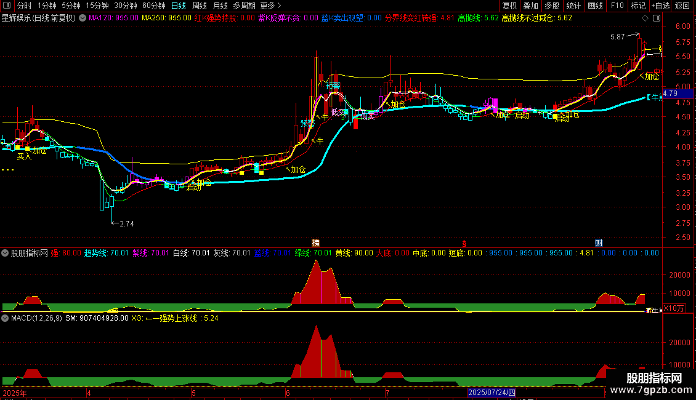Click the 分界线变红转强 label

tap(420, 18)
